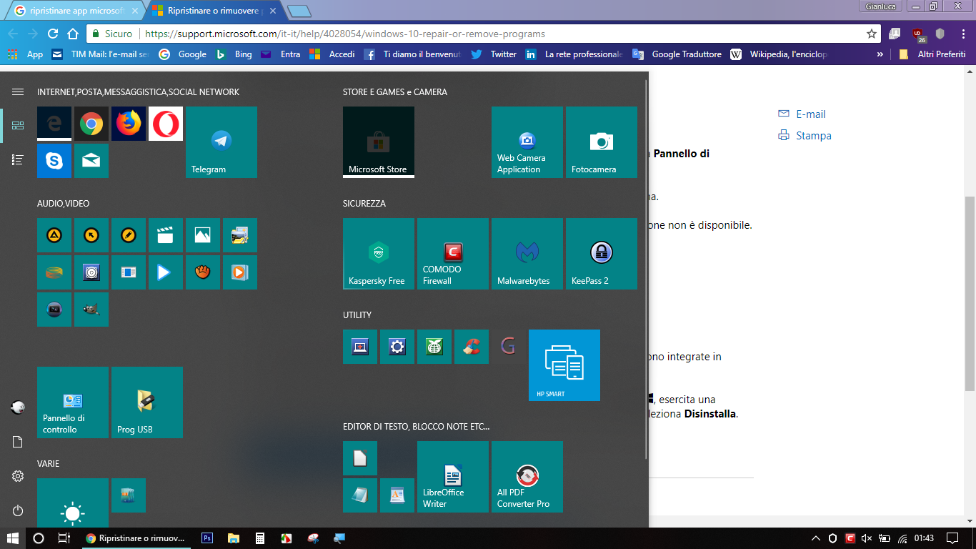Screen dimensions: 976x549
Task: Open the Microsoft Store tile
Action: click(x=379, y=142)
